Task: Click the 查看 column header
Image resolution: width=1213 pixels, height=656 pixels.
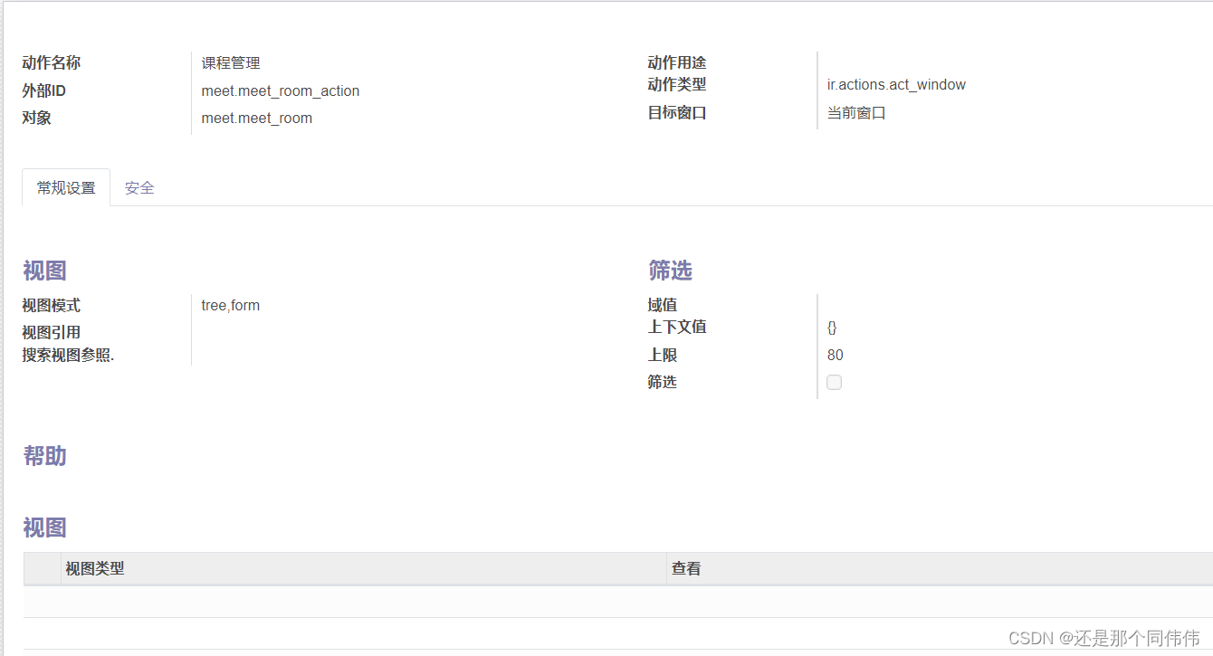Action: (685, 568)
